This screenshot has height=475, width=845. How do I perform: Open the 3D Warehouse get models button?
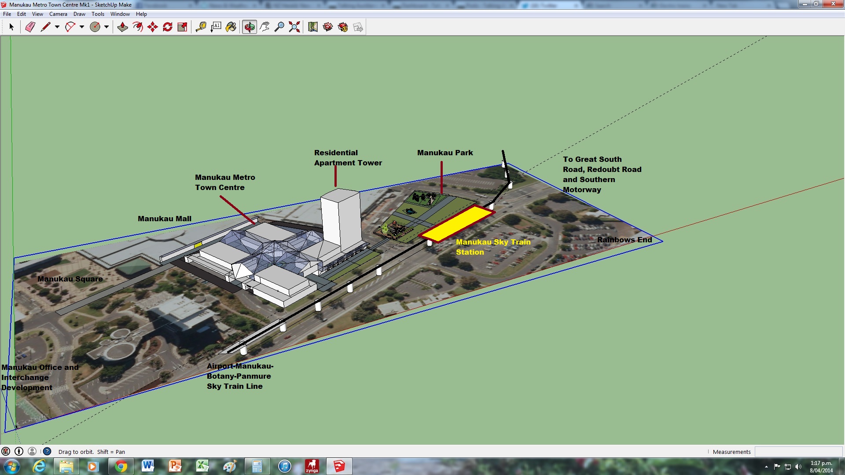coord(328,27)
